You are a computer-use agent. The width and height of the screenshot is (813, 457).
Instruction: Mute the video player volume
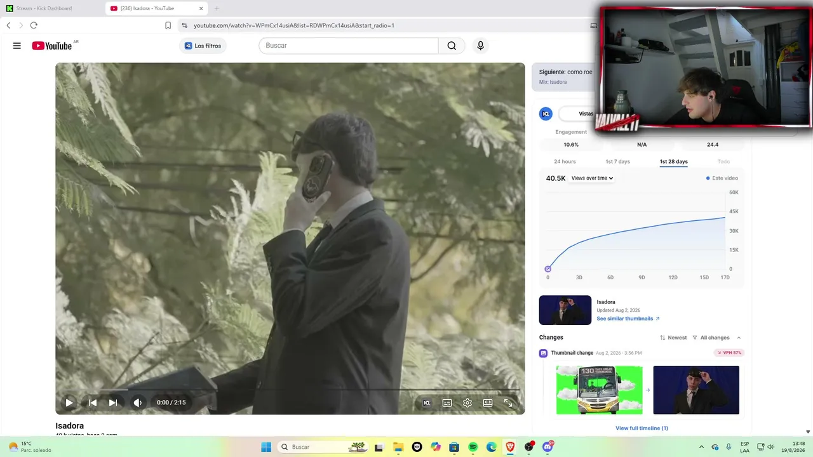click(138, 402)
